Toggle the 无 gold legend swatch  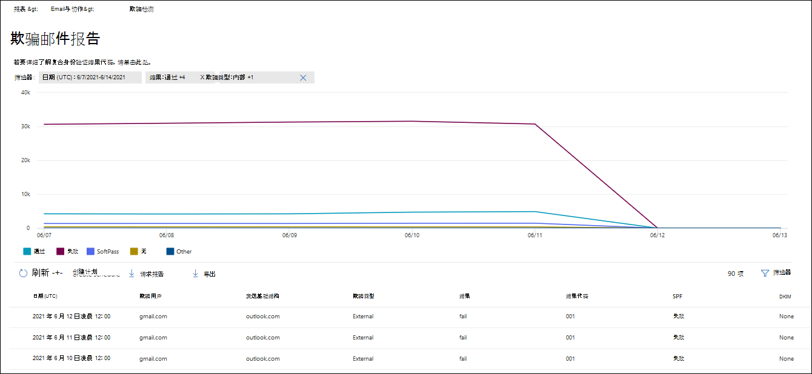(135, 251)
